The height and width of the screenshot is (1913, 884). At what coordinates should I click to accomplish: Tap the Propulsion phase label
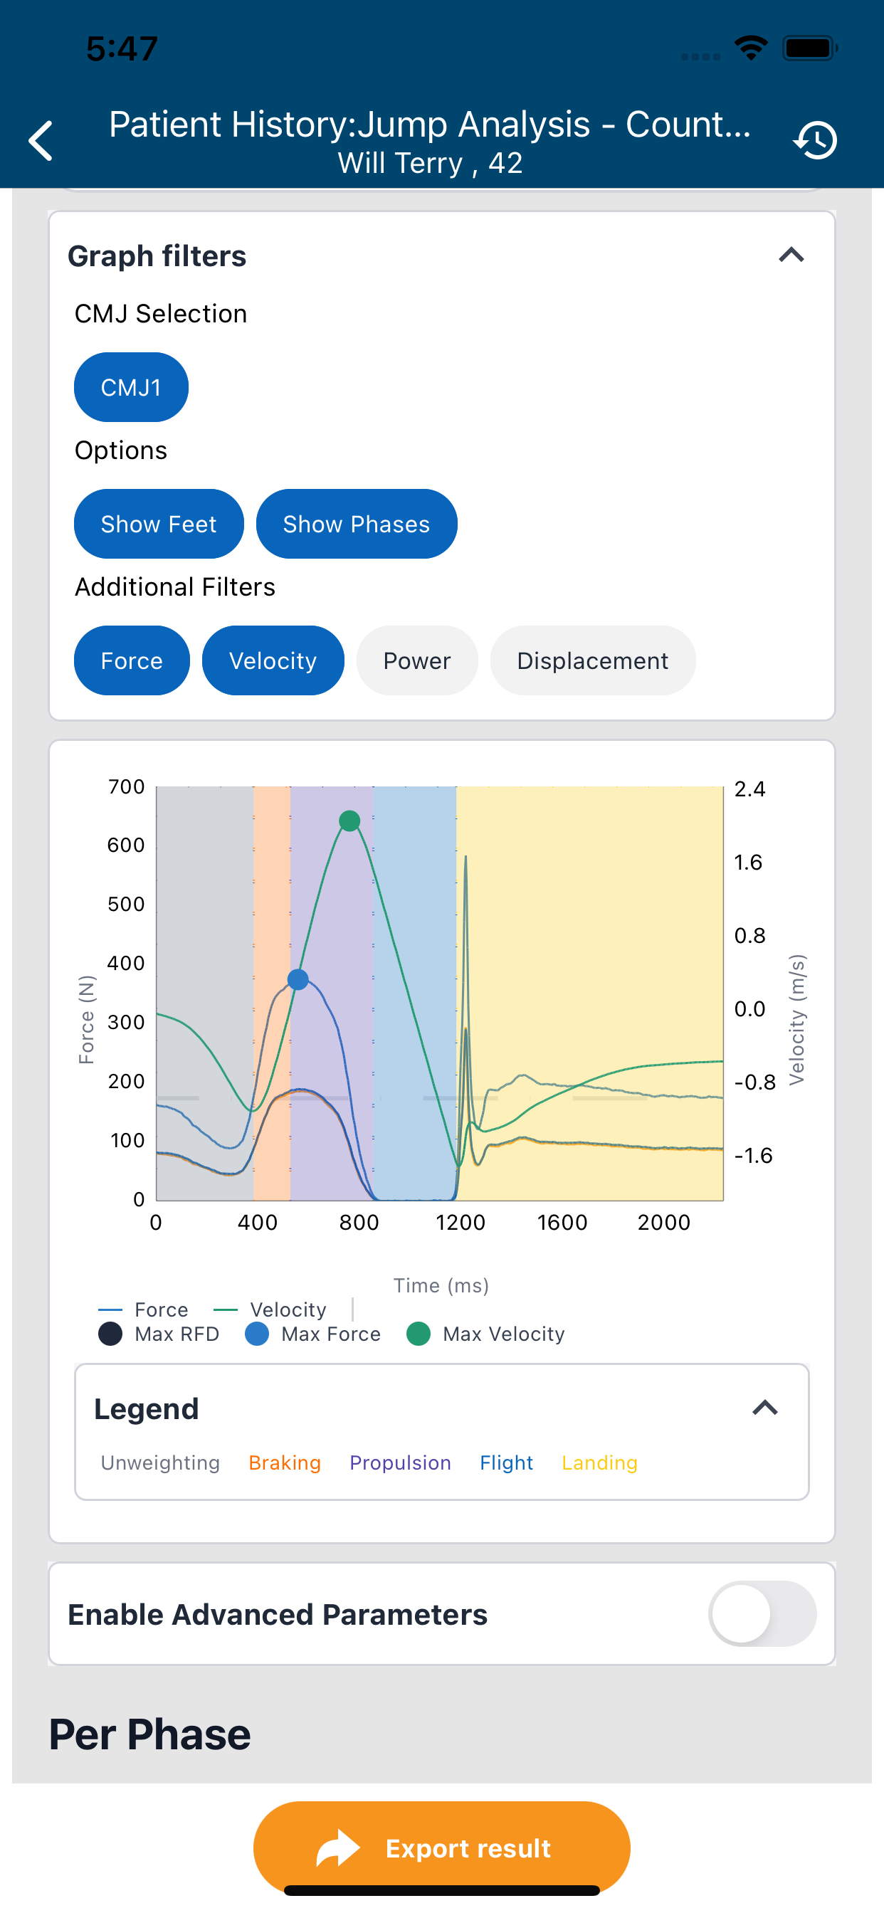(x=401, y=1463)
